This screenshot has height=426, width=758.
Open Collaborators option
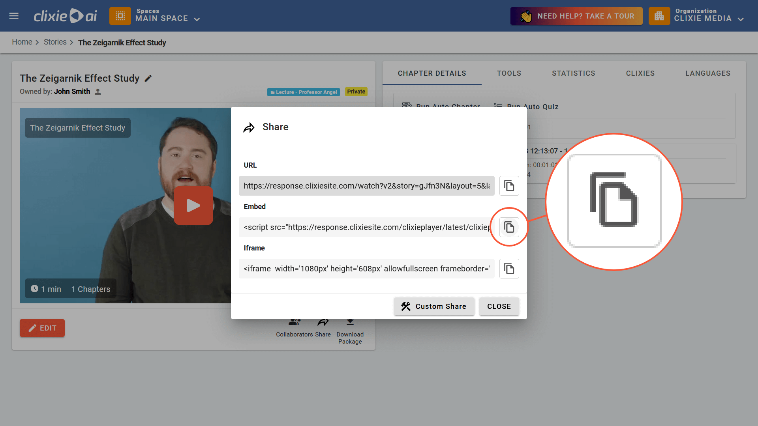[295, 328]
